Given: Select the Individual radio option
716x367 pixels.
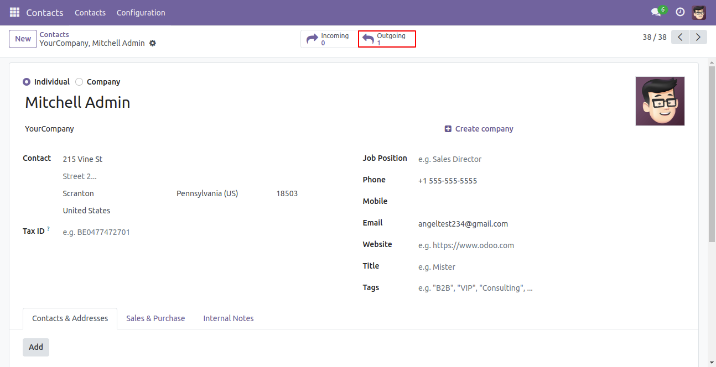Looking at the screenshot, I should 27,82.
